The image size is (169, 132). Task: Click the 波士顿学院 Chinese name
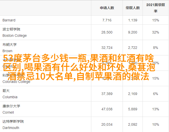click(x=11, y=29)
